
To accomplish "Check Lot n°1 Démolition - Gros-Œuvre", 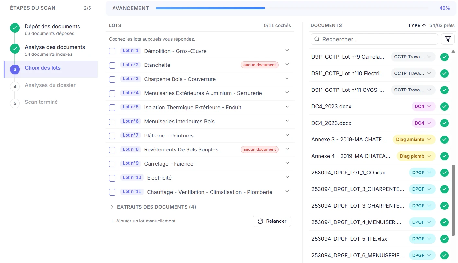I will coord(112,51).
